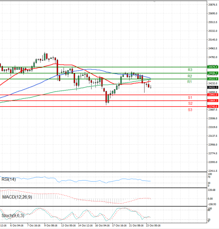
Task: Select the R2 resistance label
Action: coord(190,76)
